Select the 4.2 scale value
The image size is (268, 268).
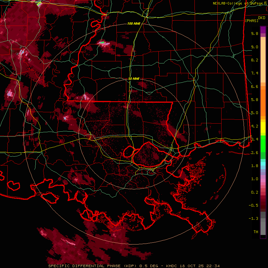click(x=255, y=126)
